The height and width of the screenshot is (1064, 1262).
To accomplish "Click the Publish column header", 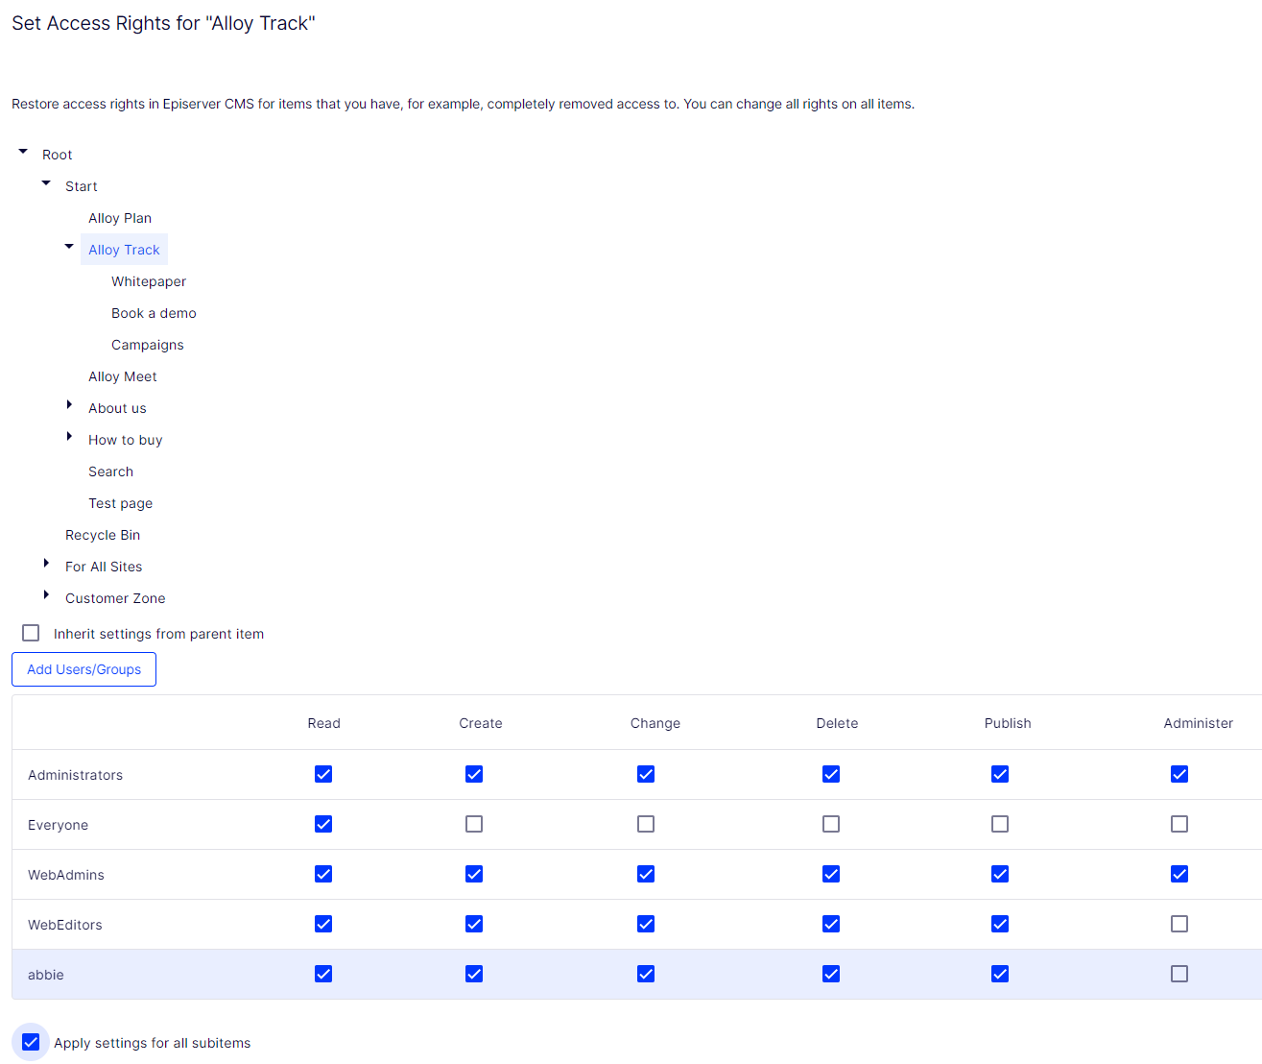I will click(1008, 723).
